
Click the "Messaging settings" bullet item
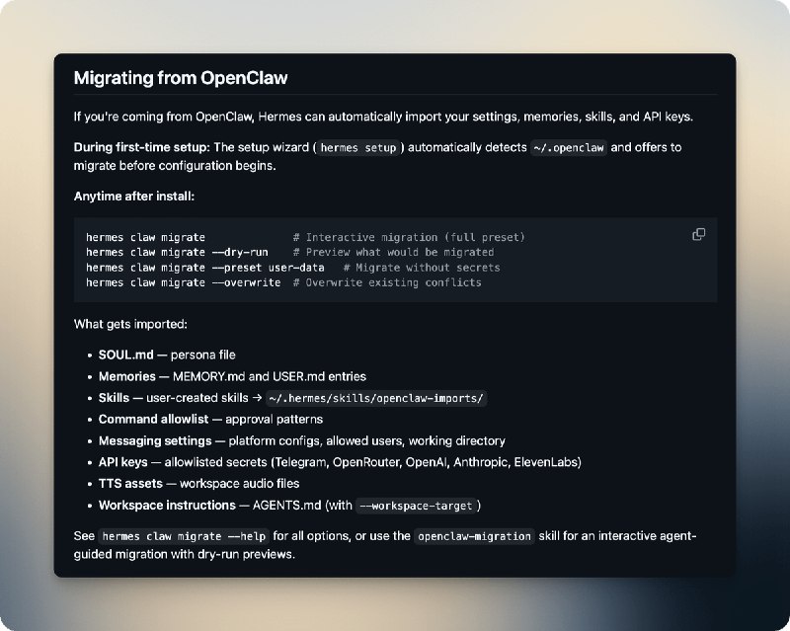(x=155, y=440)
